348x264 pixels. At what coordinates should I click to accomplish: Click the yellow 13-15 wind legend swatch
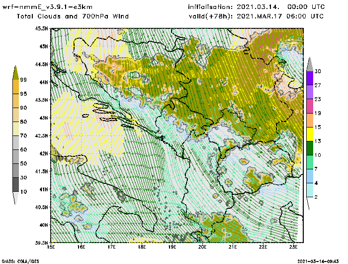[310, 134]
